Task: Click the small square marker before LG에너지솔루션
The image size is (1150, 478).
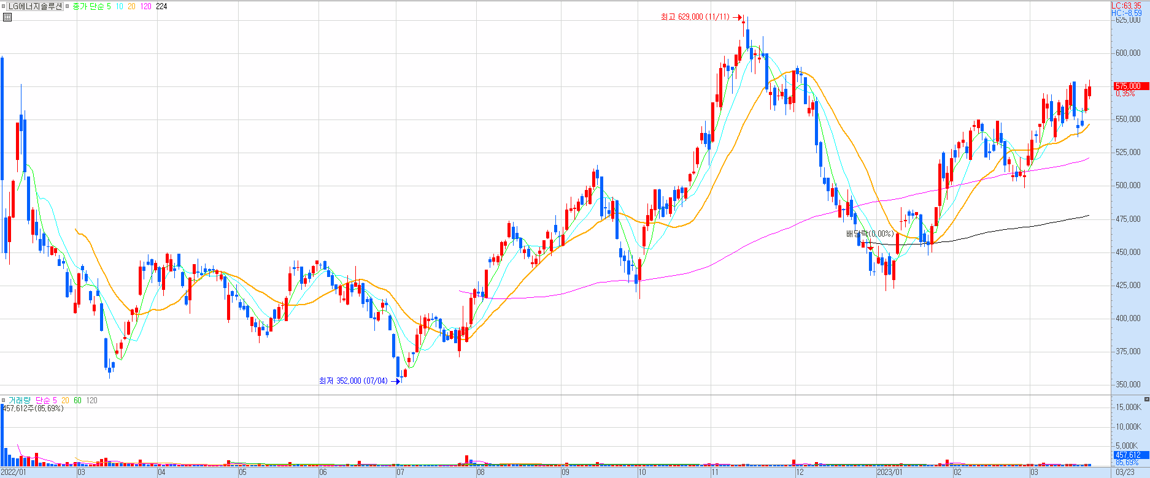Action: click(4, 6)
